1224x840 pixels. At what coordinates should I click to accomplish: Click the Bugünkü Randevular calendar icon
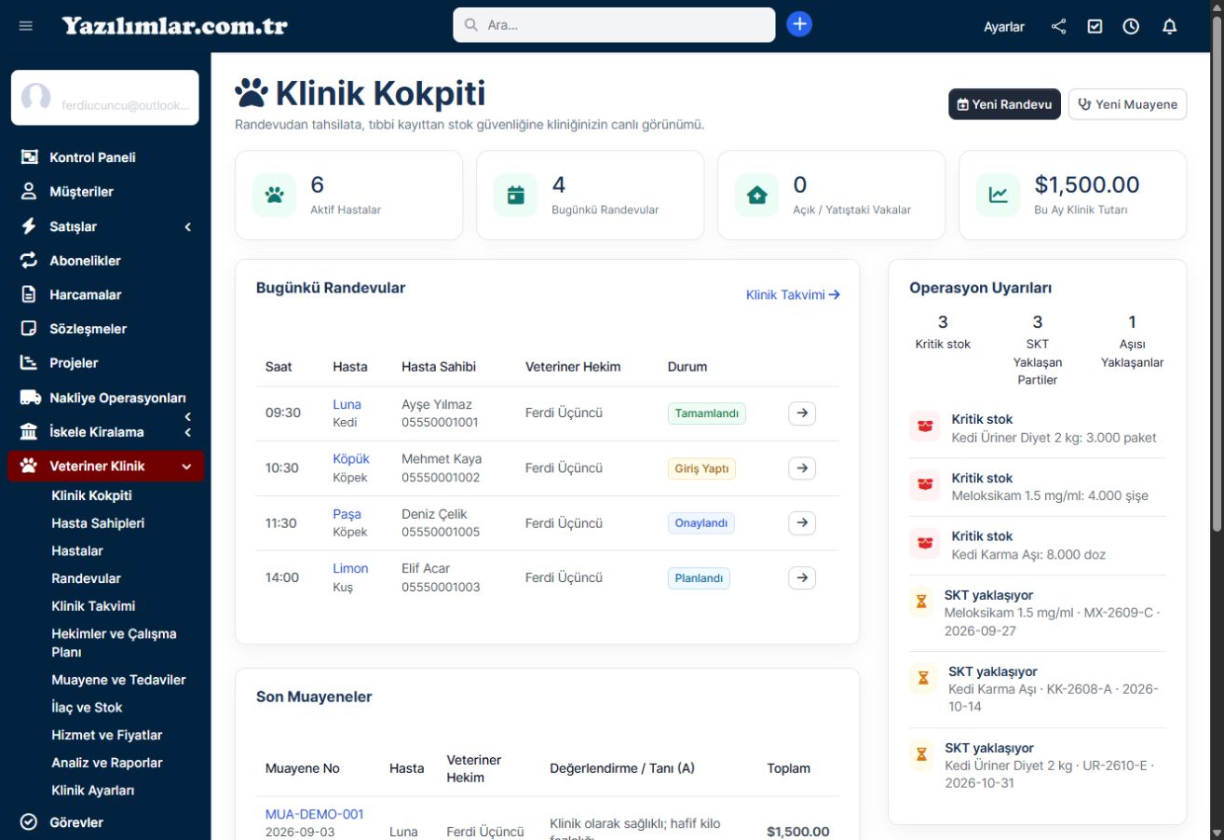click(x=516, y=196)
